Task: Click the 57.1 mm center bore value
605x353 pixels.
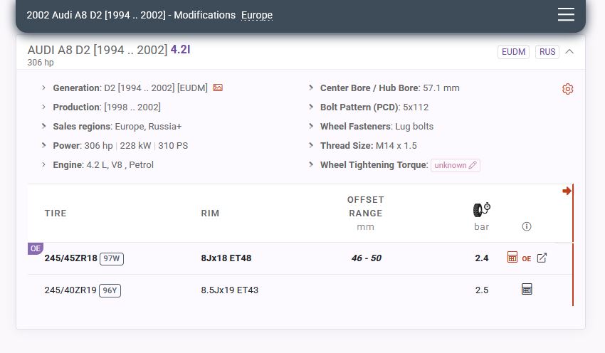Action: click(441, 88)
